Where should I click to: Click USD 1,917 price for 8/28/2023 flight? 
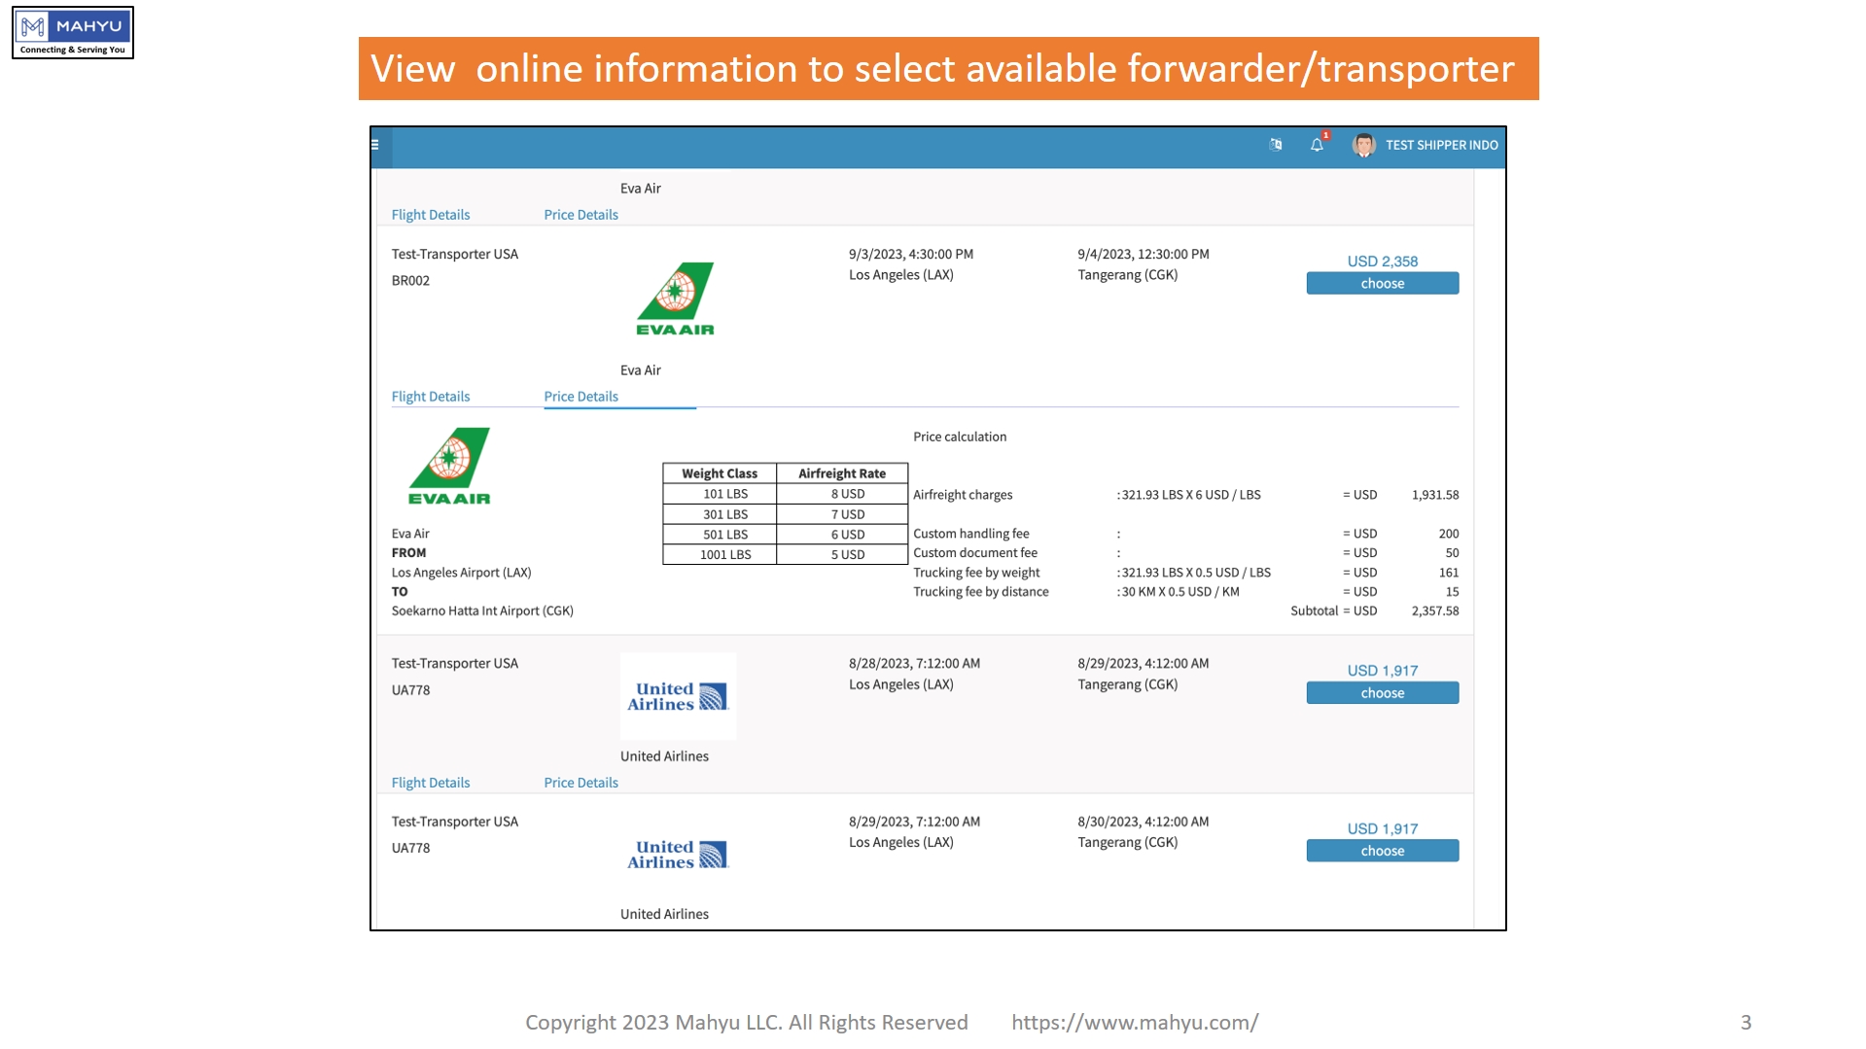[1382, 671]
